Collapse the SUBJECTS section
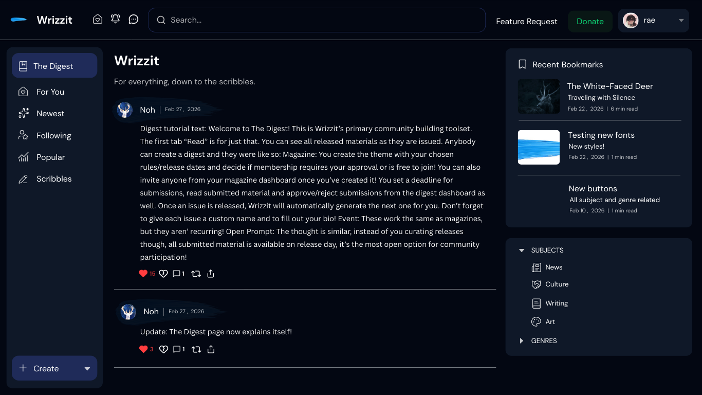The width and height of the screenshot is (702, 395). [522, 250]
